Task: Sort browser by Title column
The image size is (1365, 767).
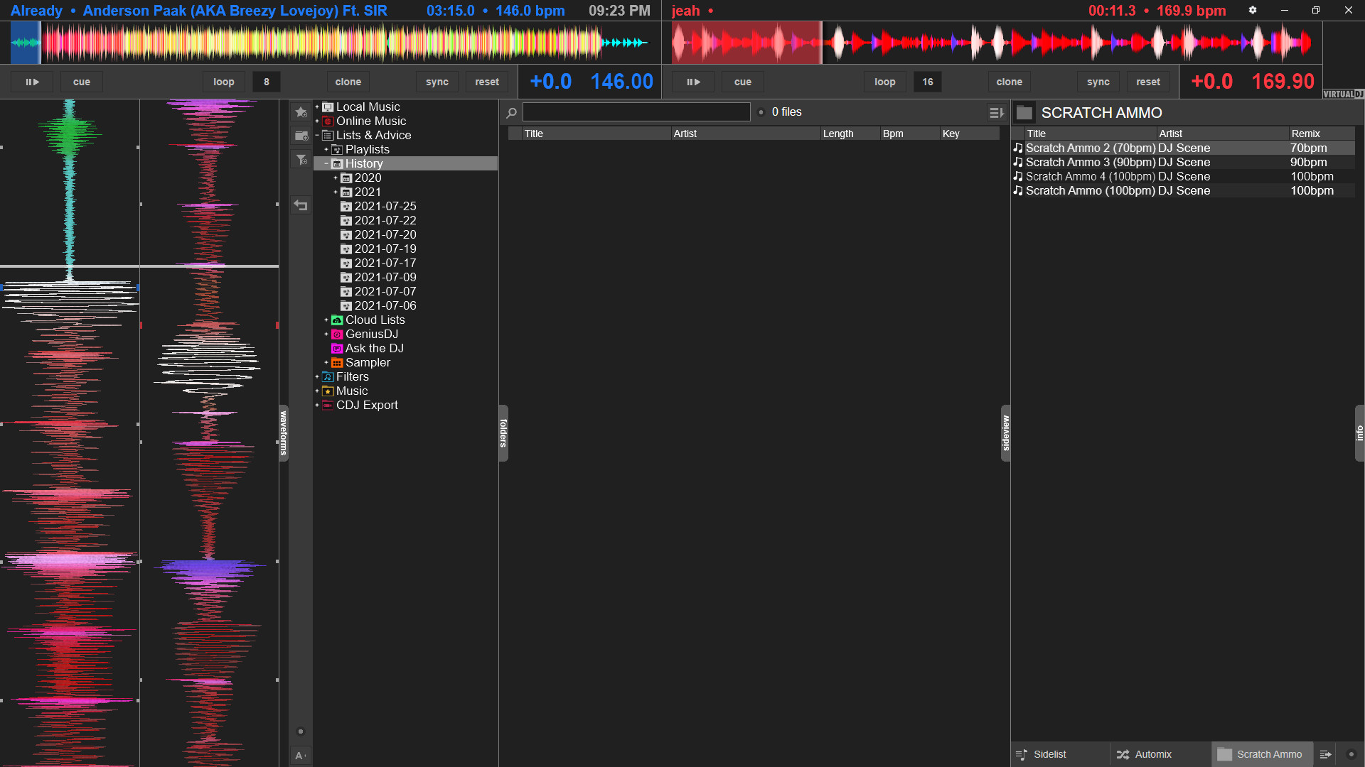Action: point(596,134)
